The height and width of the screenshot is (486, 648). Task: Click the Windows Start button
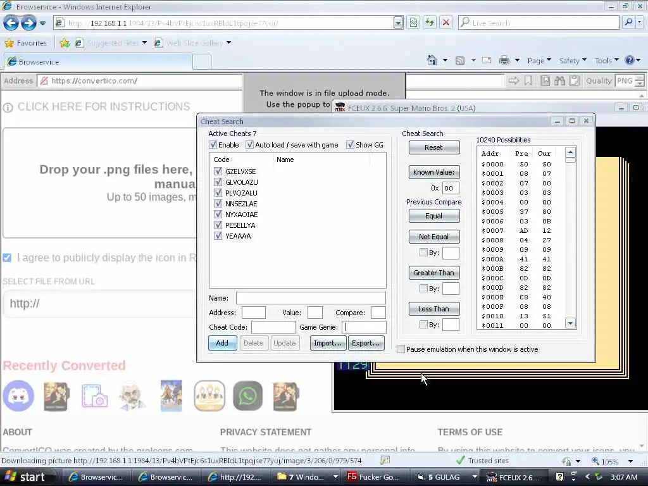tap(25, 477)
